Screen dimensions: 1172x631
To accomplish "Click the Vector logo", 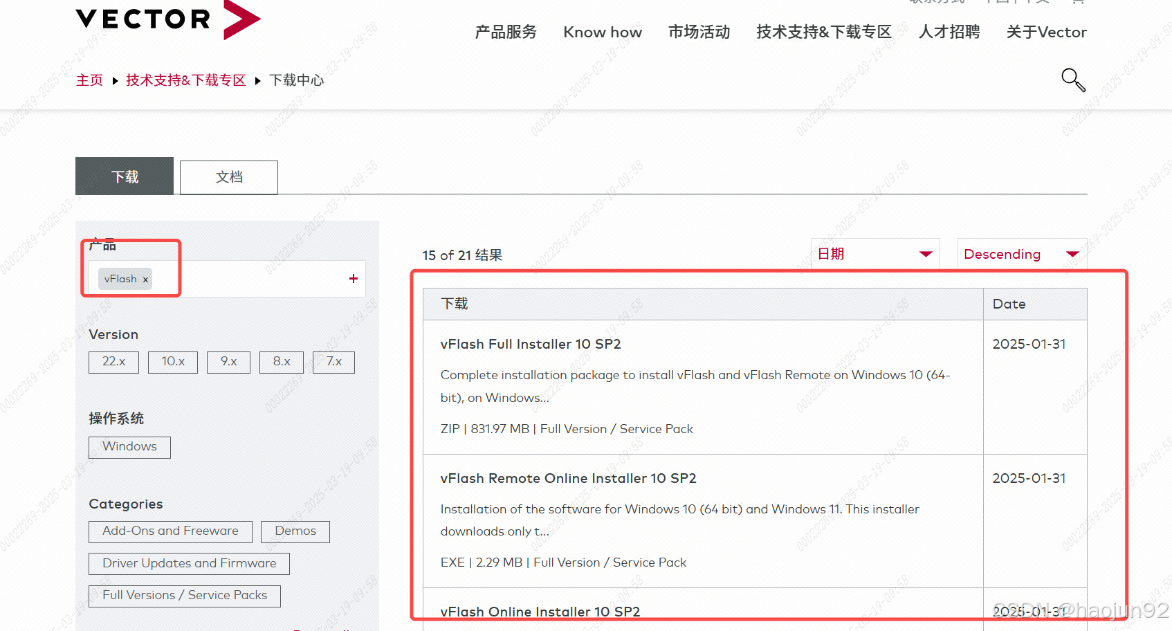I will click(x=168, y=19).
